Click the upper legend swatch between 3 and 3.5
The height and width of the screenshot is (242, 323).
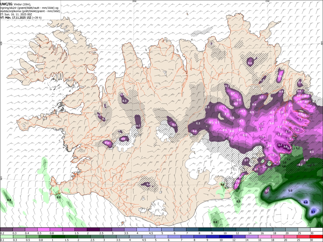[118, 229]
